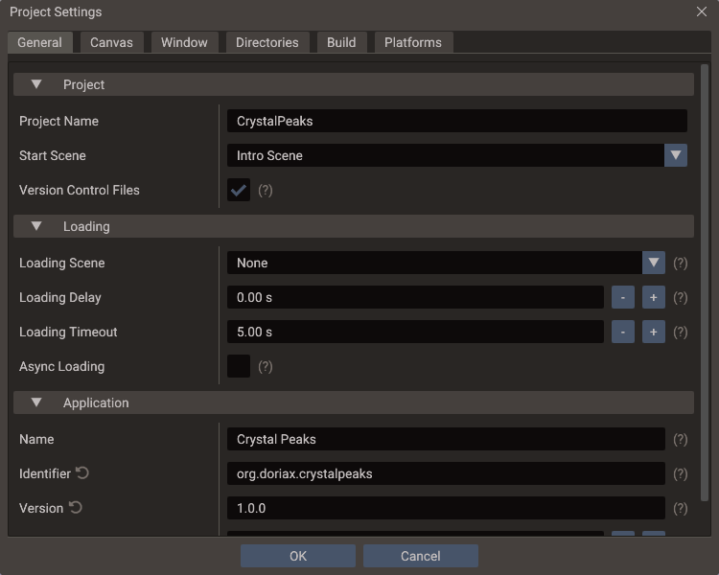This screenshot has width=719, height=575.
Task: Enable the Async Loading checkbox
Action: [x=239, y=366]
